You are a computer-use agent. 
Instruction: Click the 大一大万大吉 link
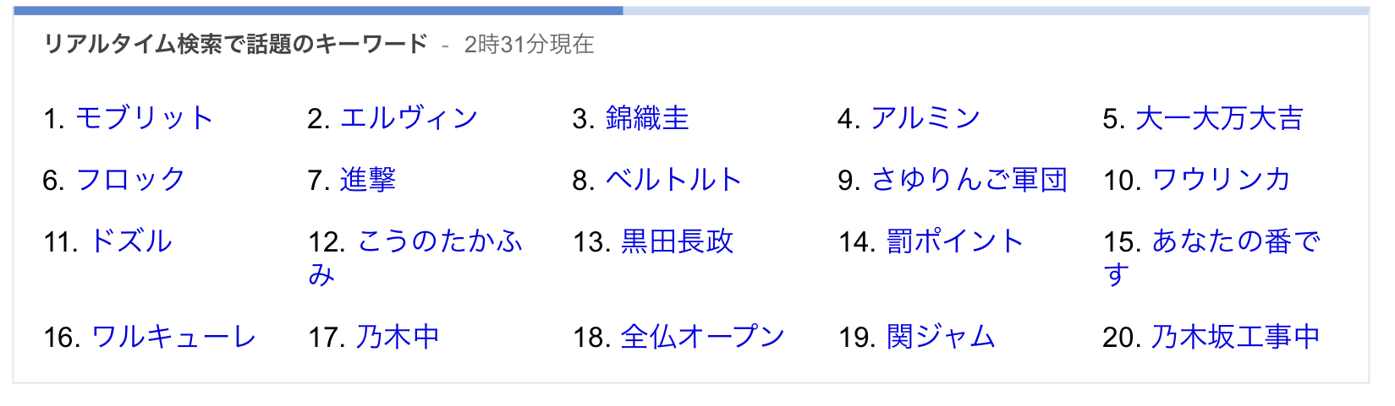pos(1219,118)
